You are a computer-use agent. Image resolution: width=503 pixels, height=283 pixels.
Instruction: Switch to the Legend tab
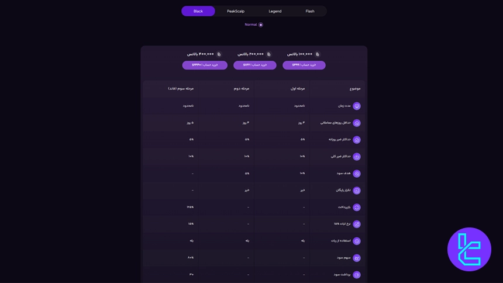pyautogui.click(x=275, y=11)
